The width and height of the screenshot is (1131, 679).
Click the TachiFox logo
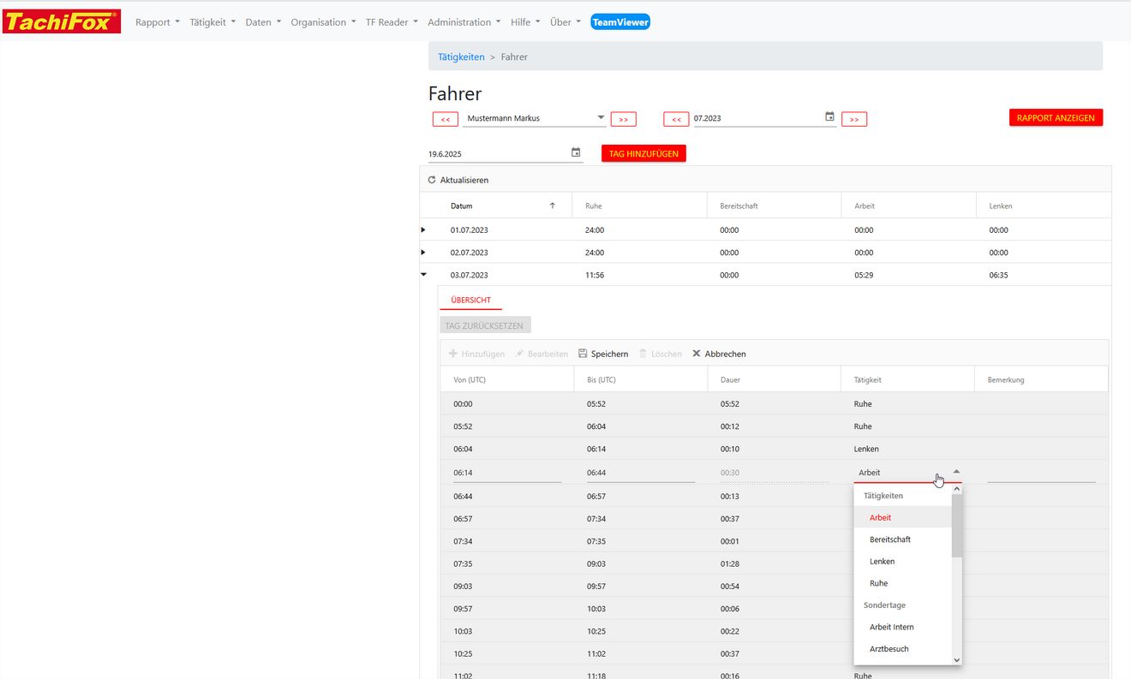point(62,21)
